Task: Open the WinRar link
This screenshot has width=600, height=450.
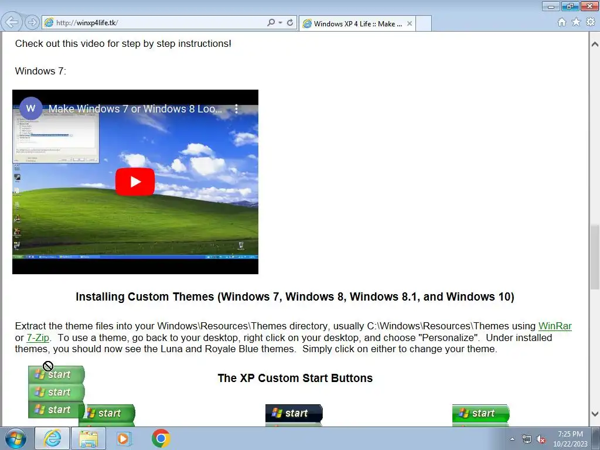Action: 555,326
